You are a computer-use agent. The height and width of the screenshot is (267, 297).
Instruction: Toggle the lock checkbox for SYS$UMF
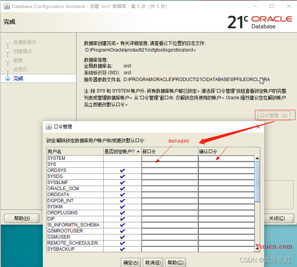tap(123, 183)
